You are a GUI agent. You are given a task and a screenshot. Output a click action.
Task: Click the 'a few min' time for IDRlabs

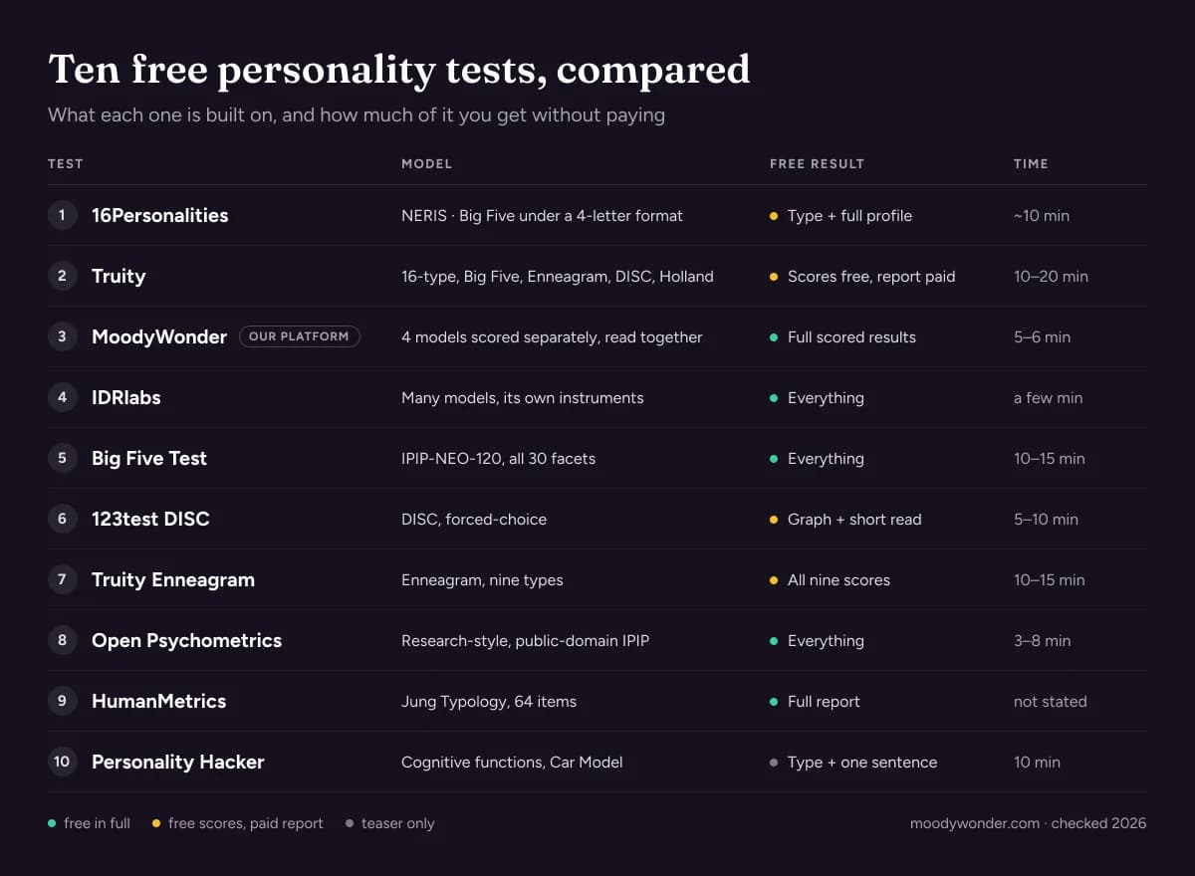(x=1048, y=397)
